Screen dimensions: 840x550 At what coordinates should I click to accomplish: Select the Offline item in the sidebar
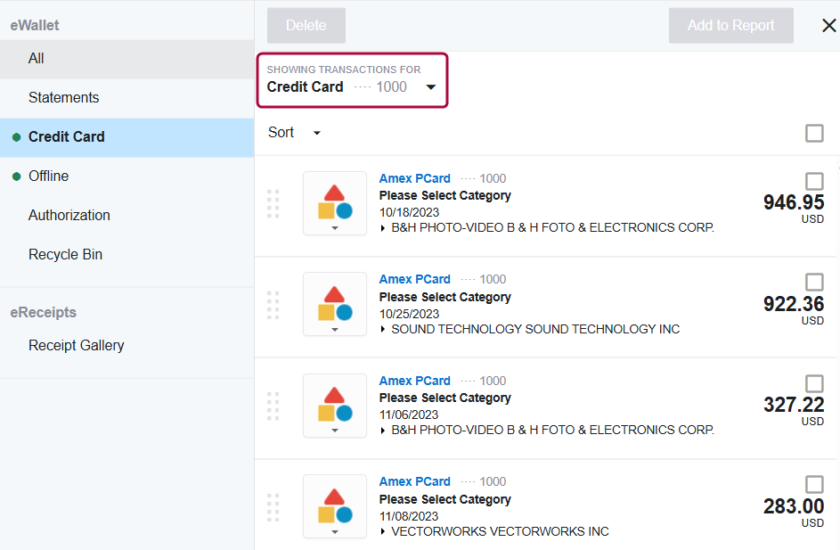pyautogui.click(x=48, y=176)
